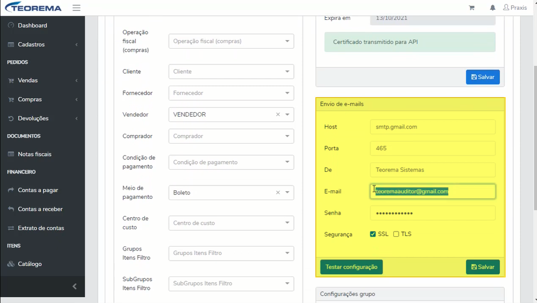Collapse sidebar with the left chevron
The height and width of the screenshot is (303, 537).
pyautogui.click(x=74, y=287)
